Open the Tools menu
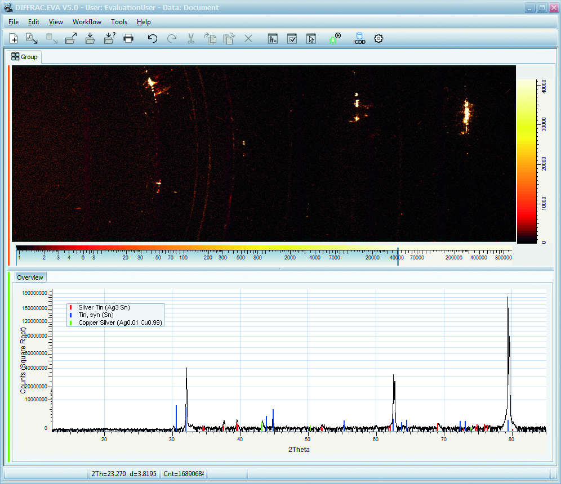561x484 pixels. [119, 22]
